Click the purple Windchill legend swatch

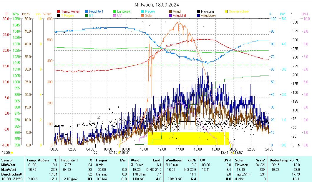pyautogui.click(x=170, y=16)
